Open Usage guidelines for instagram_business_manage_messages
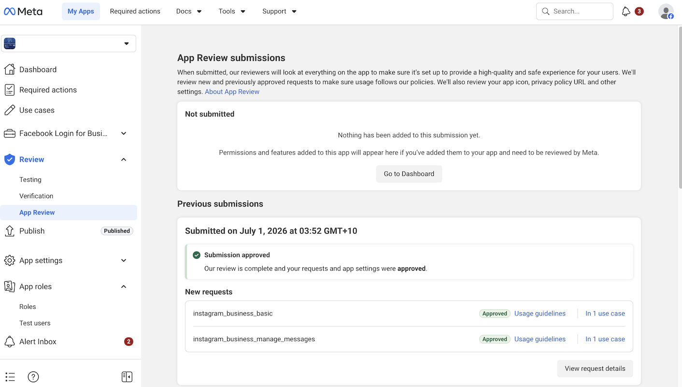This screenshot has height=387, width=682. (540, 339)
